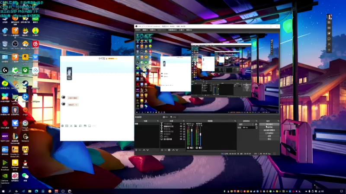Add a new source with the Sources plus button
Viewport: 346px width, 194px height.
(x=162, y=150)
